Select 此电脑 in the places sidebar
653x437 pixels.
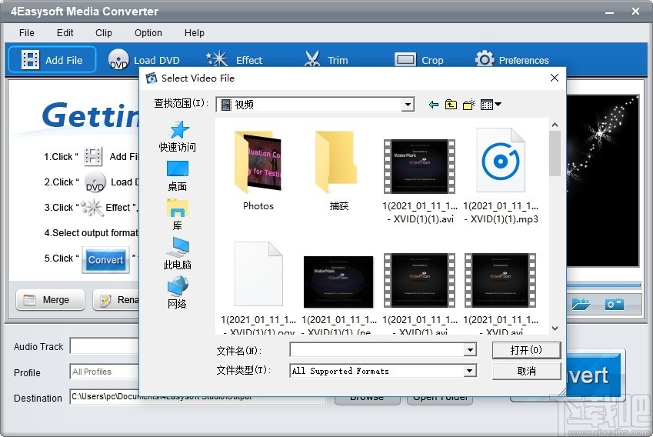[x=178, y=254]
